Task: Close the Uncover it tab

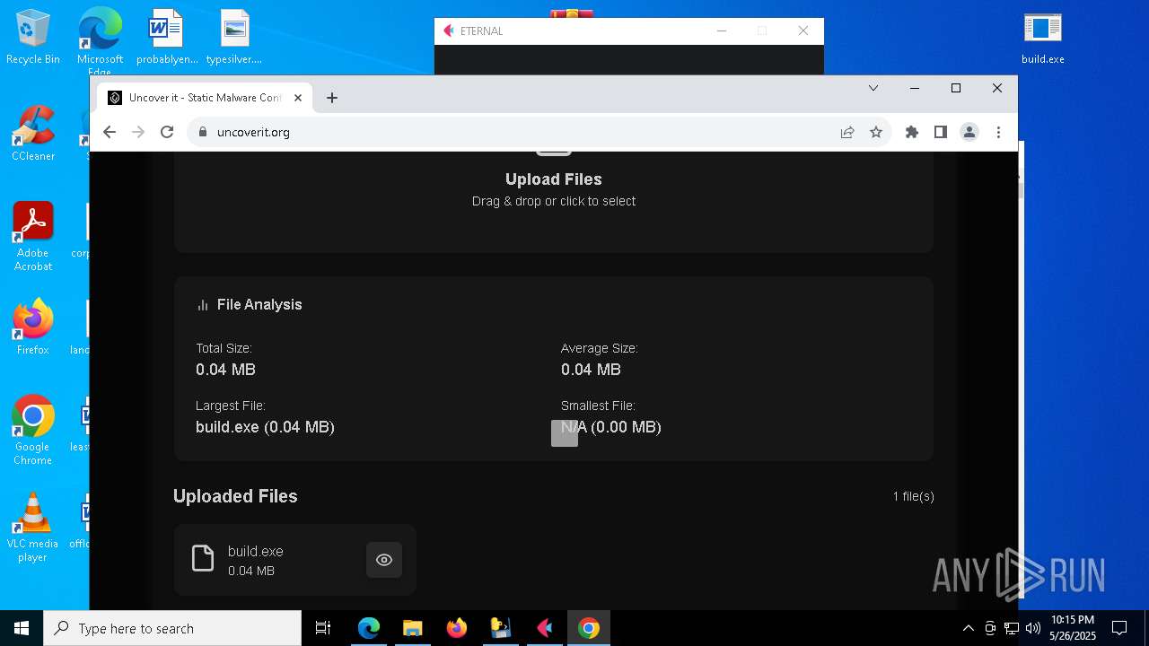Action: coord(298,98)
